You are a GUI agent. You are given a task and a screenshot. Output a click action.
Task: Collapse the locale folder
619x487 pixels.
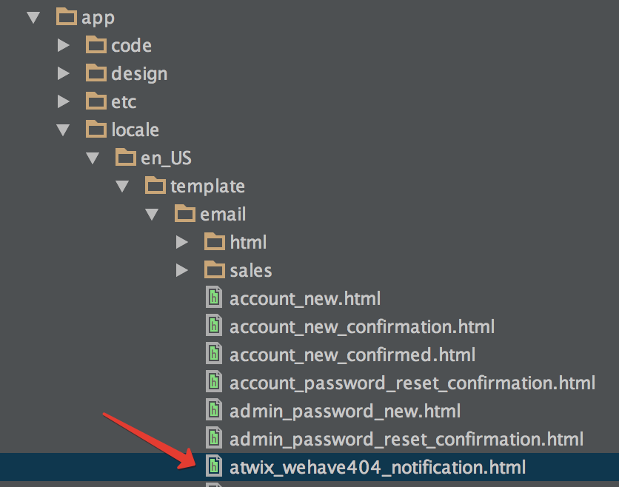point(63,130)
